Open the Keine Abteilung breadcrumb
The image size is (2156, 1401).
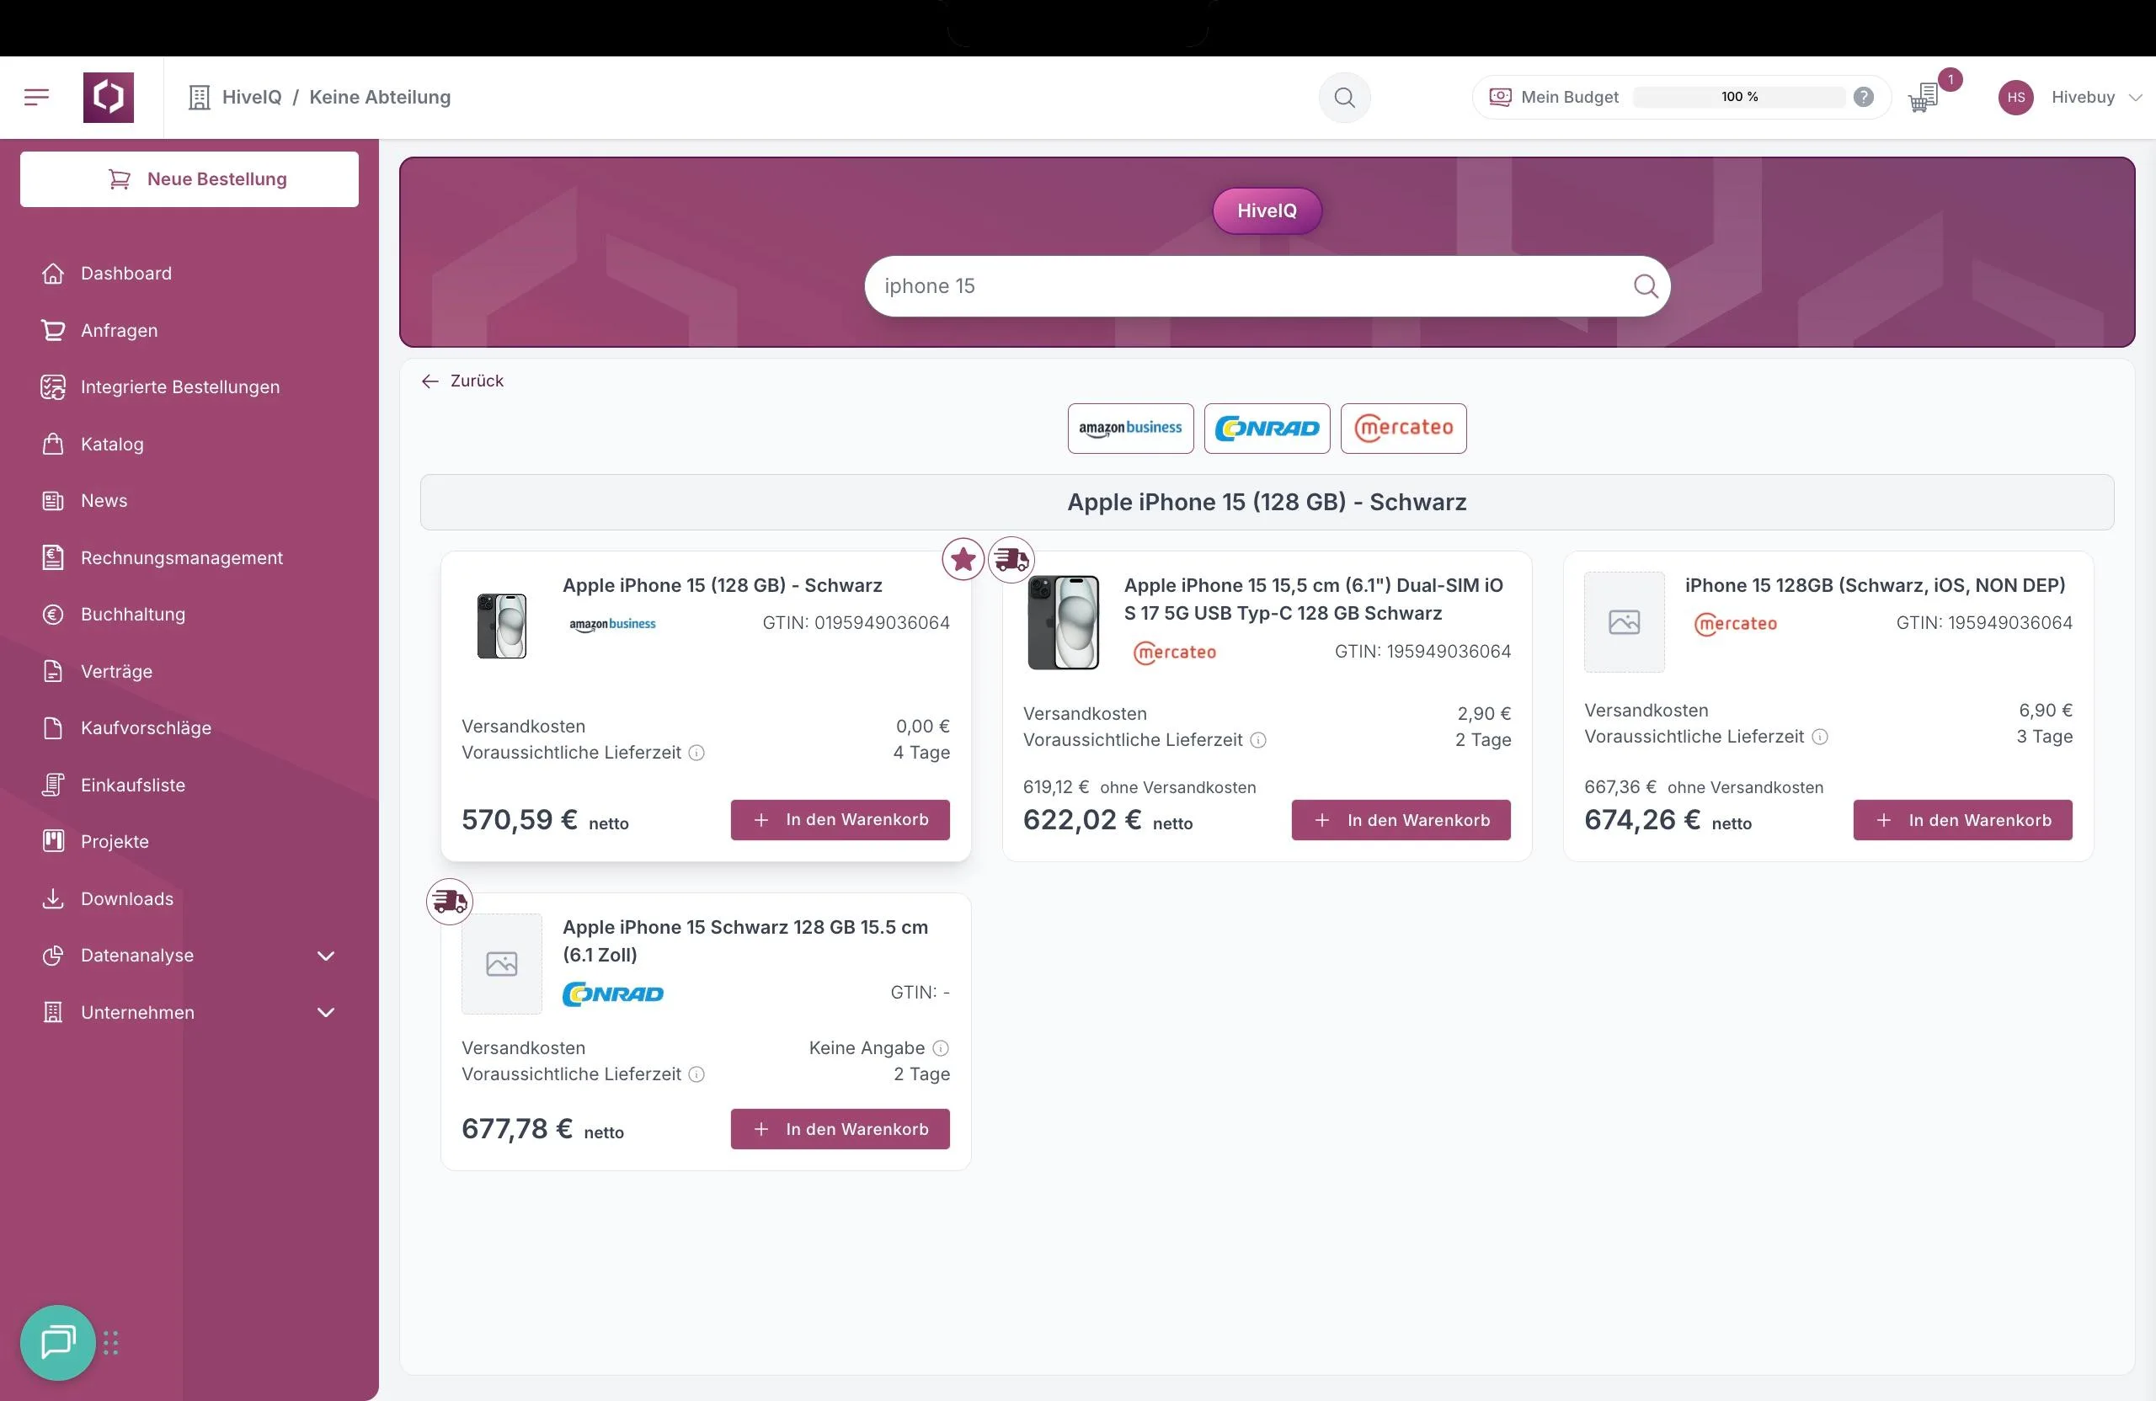[380, 97]
